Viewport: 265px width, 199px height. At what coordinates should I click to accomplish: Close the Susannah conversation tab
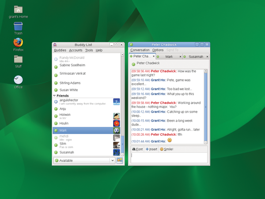207,57
